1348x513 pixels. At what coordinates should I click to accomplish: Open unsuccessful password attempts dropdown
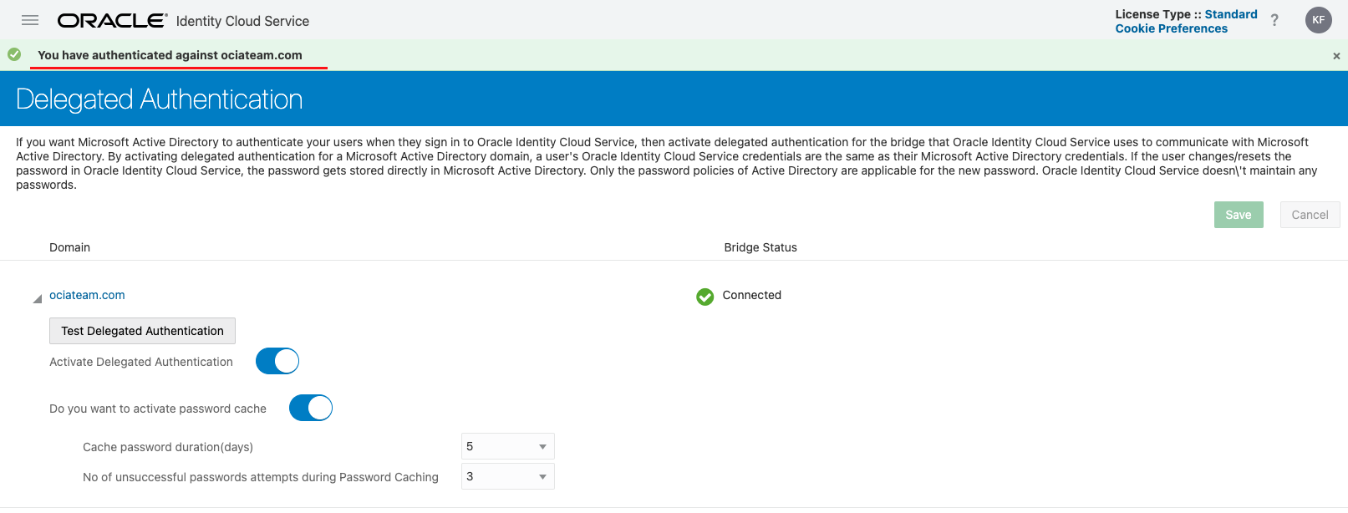coord(508,476)
